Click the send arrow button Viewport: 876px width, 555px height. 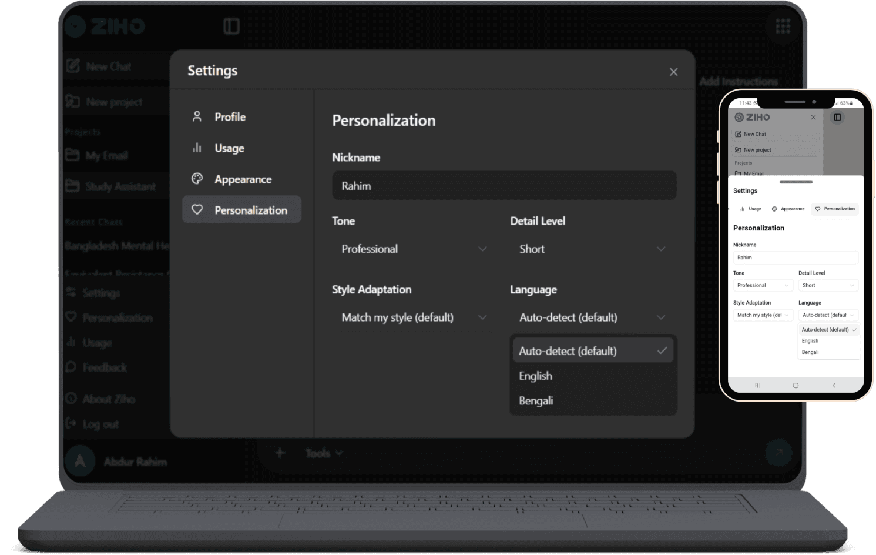pyautogui.click(x=779, y=453)
